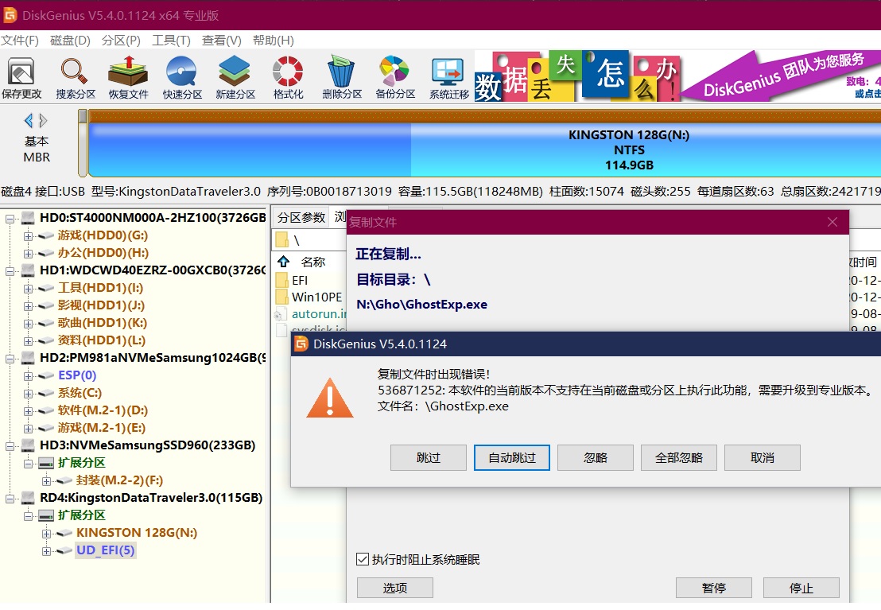Viewport: 881px width, 610px height.
Task: Click the 新建分区 toolbar icon
Action: 235,78
